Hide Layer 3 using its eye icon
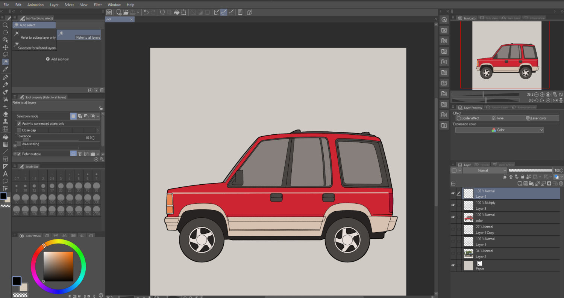 pyautogui.click(x=453, y=205)
